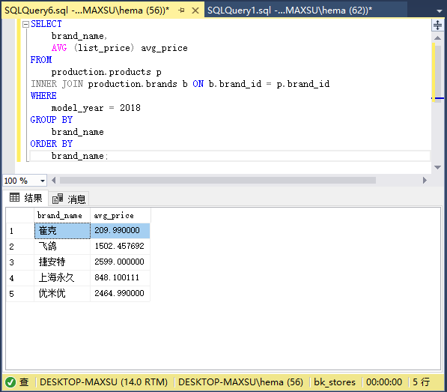Select the 1502.457692 price cell

120,247
